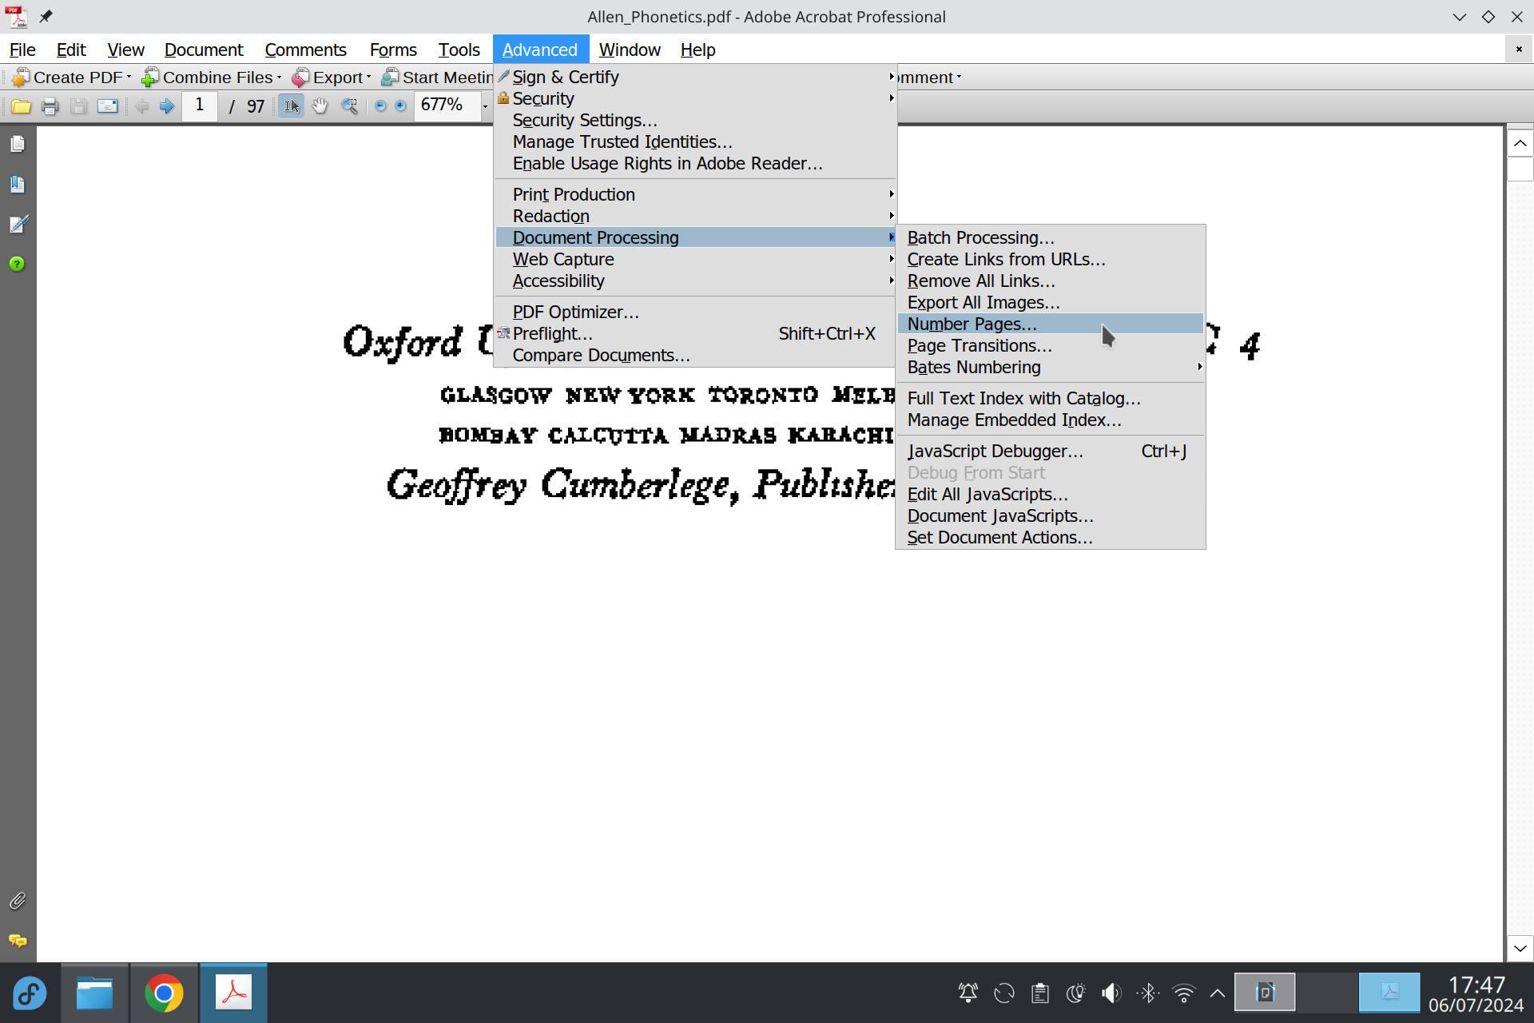Go to next page arrow
The image size is (1534, 1023).
[167, 106]
